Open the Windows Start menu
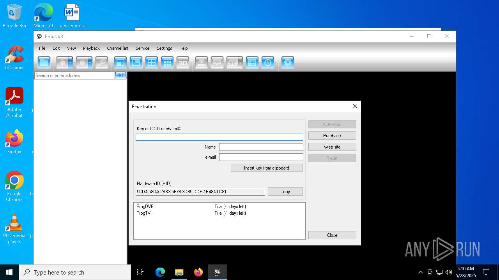Viewport: 499px width, 280px height. 9,272
